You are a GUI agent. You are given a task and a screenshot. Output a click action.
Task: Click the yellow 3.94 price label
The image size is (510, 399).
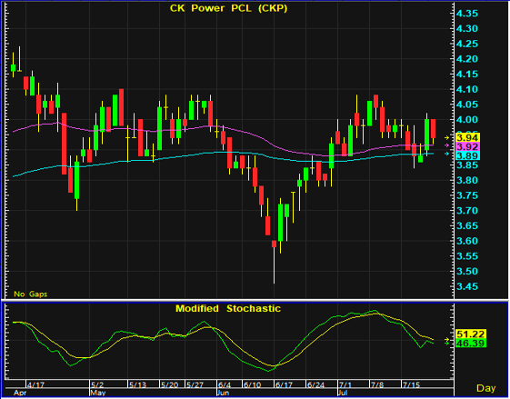pyautogui.click(x=467, y=137)
